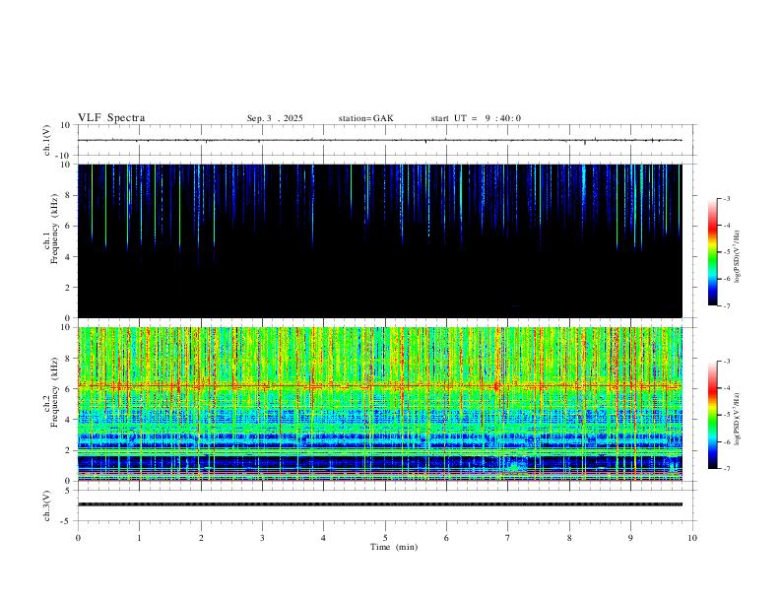
Task: Click the "4" kHz tick of ch.1 spectrogram
Action: coord(68,257)
